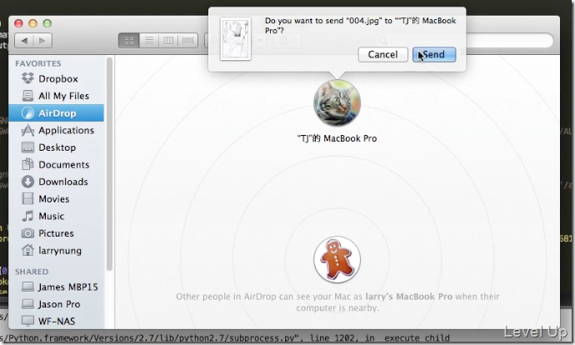The height and width of the screenshot is (345, 575).
Task: Click the Dropbox sidebar icon
Action: [x=27, y=78]
